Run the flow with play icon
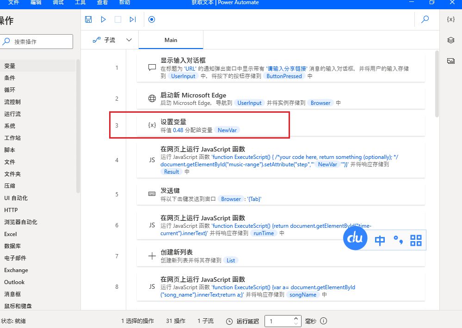This screenshot has width=462, height=328. (103, 19)
